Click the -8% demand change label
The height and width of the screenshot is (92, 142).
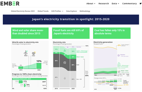point(119,45)
